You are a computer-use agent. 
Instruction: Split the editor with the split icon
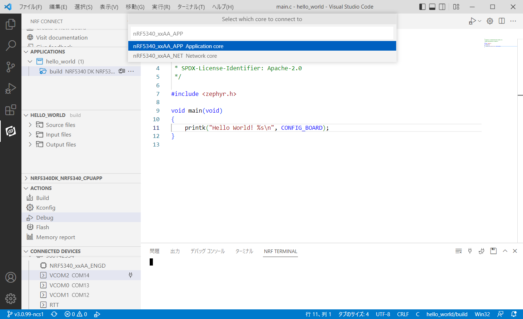click(502, 21)
